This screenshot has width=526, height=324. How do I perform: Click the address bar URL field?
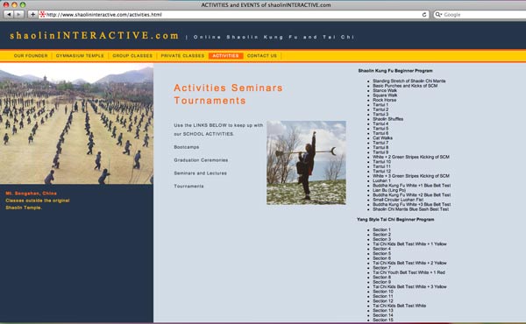pos(234,14)
